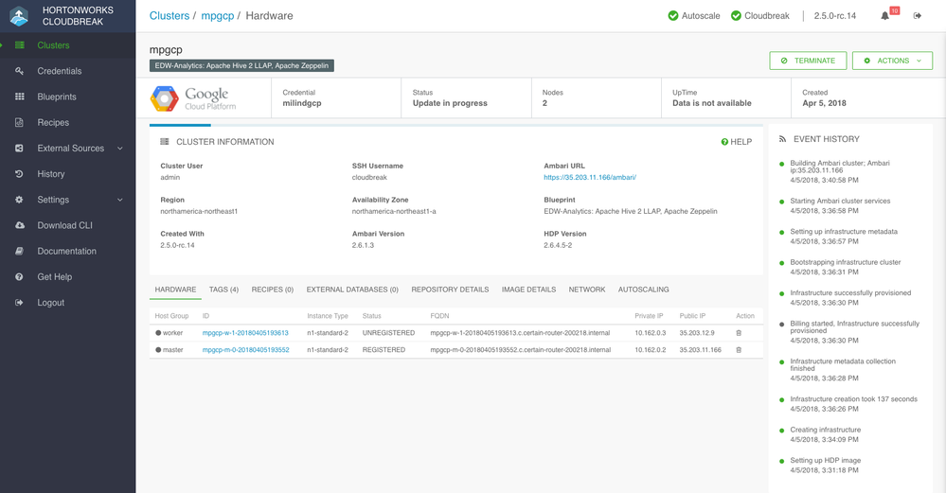Switch to the RECIPES (0) tab
This screenshot has height=493, width=946.
tap(272, 290)
